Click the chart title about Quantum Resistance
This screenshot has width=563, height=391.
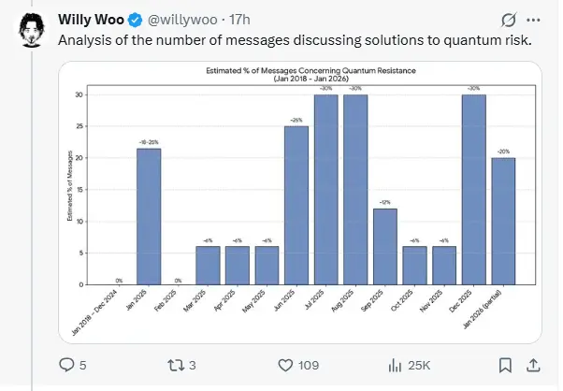[298, 74]
